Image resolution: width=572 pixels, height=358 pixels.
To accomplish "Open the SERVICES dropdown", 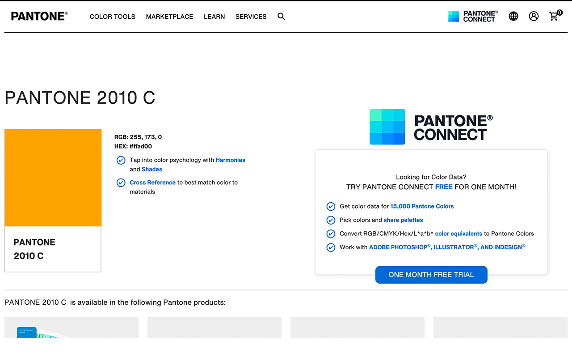I will point(251,17).
